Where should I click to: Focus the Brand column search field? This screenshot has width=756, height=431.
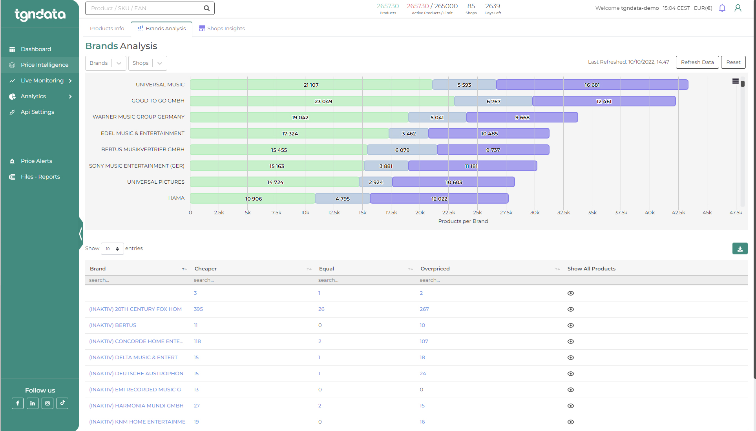[x=137, y=280]
